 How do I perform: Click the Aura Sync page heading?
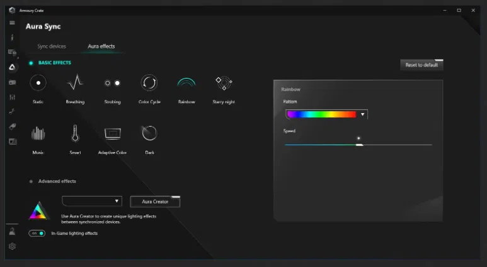tap(43, 26)
